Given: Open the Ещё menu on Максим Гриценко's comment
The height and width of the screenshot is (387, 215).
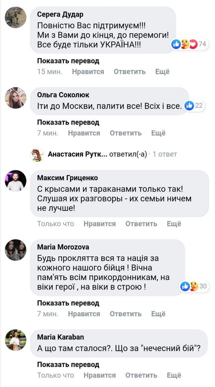Looking at the screenshot, I should [174, 224].
